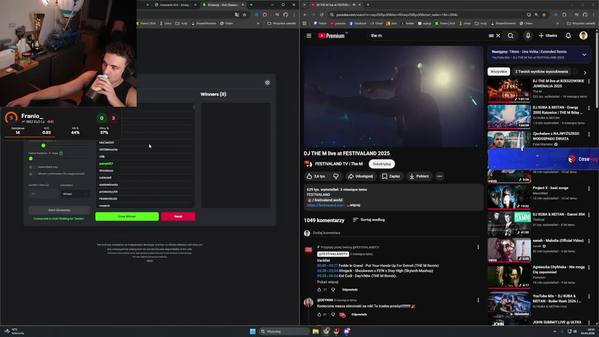599x337 pixels.
Task: Click the Dodaj komentarz field
Action: pyautogui.click(x=396, y=233)
